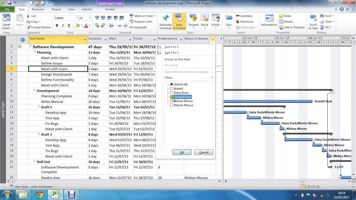The height and width of the screenshot is (200, 356).
Task: Mark task 100% complete
Action: point(122,18)
